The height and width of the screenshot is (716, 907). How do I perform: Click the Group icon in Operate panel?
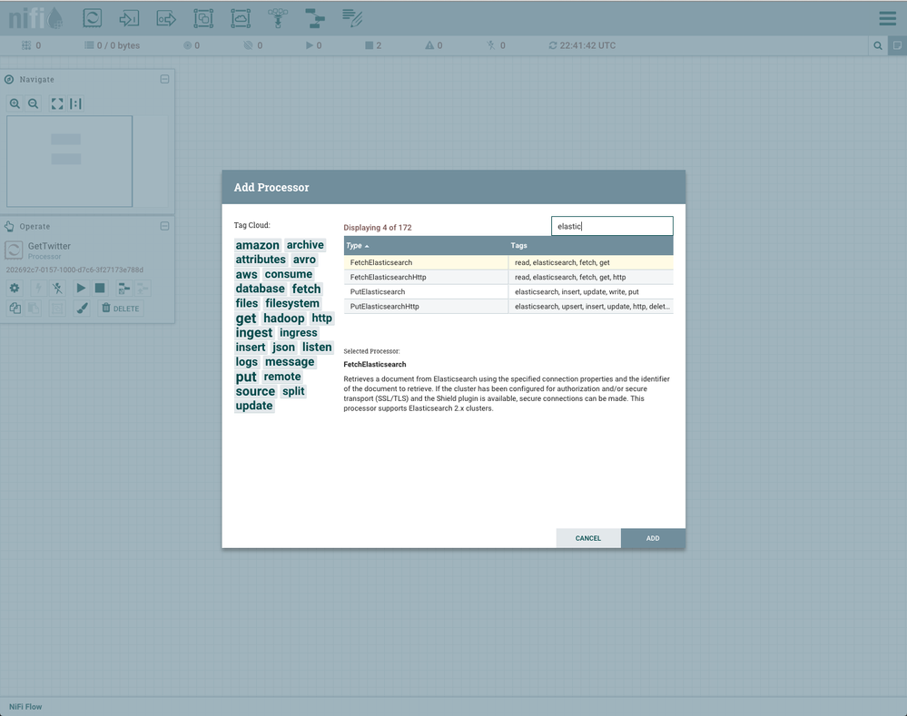pyautogui.click(x=57, y=309)
